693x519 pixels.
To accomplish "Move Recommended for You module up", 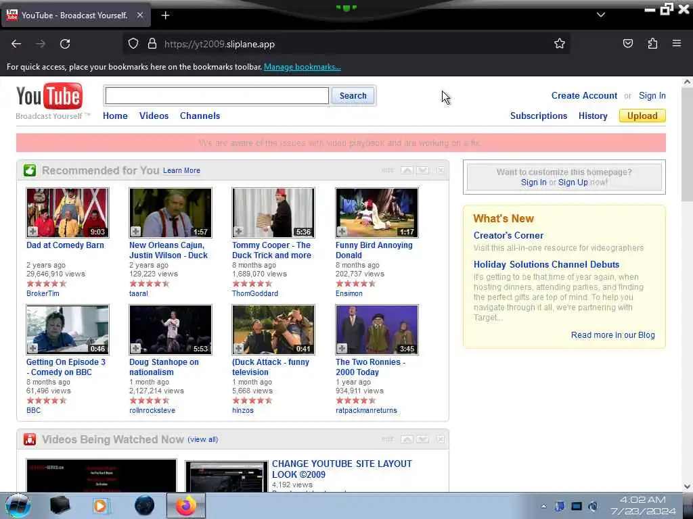I will click(x=407, y=170).
